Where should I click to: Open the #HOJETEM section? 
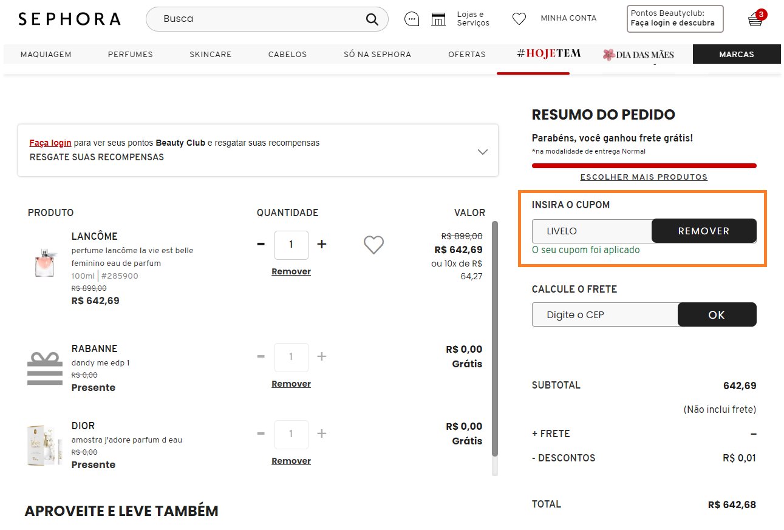[549, 54]
